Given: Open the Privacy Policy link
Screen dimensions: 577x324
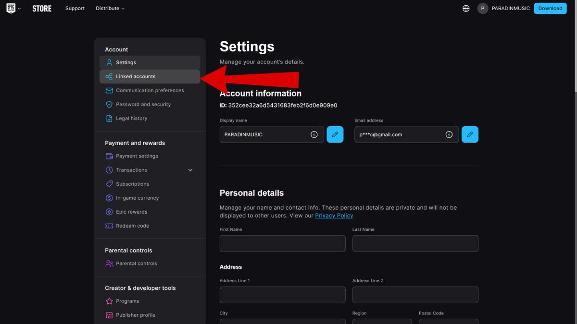Looking at the screenshot, I should click(334, 216).
